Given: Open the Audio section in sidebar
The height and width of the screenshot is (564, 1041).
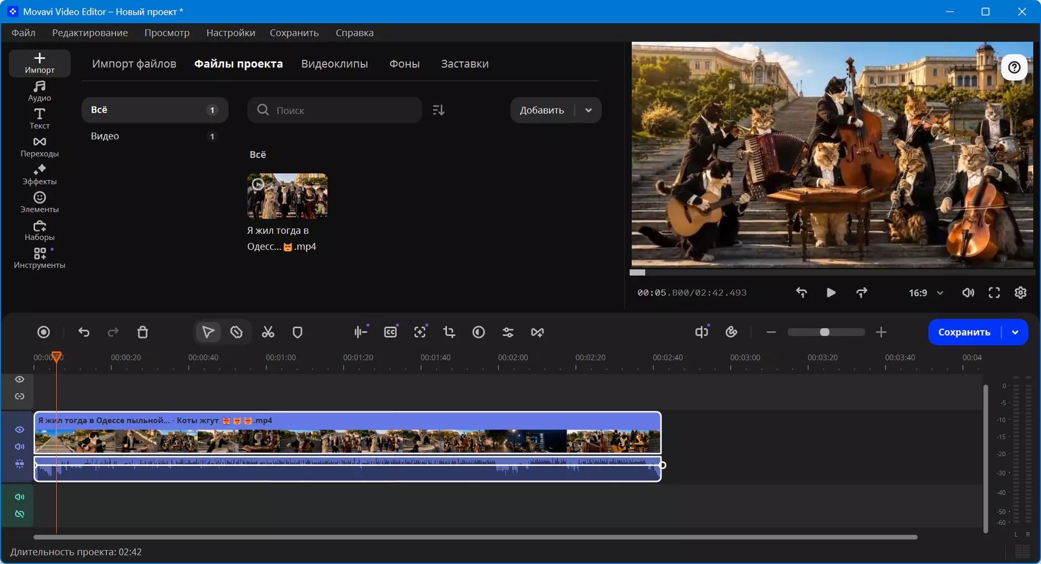Looking at the screenshot, I should coord(39,91).
